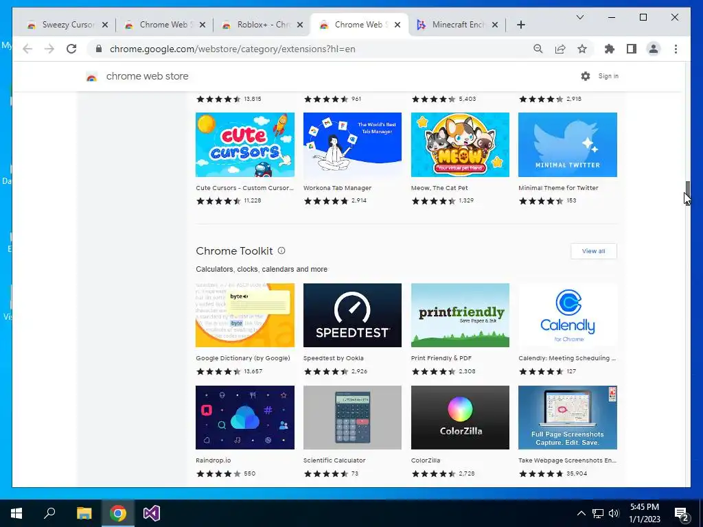Click the Chrome Web Store rainbow logo

91,77
